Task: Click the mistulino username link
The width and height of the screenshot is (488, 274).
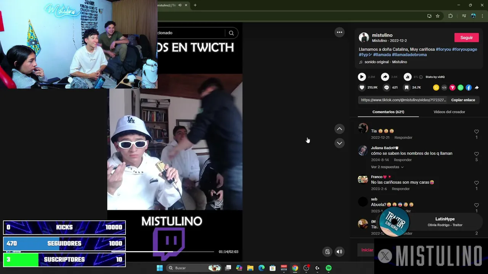Action: coord(382,35)
